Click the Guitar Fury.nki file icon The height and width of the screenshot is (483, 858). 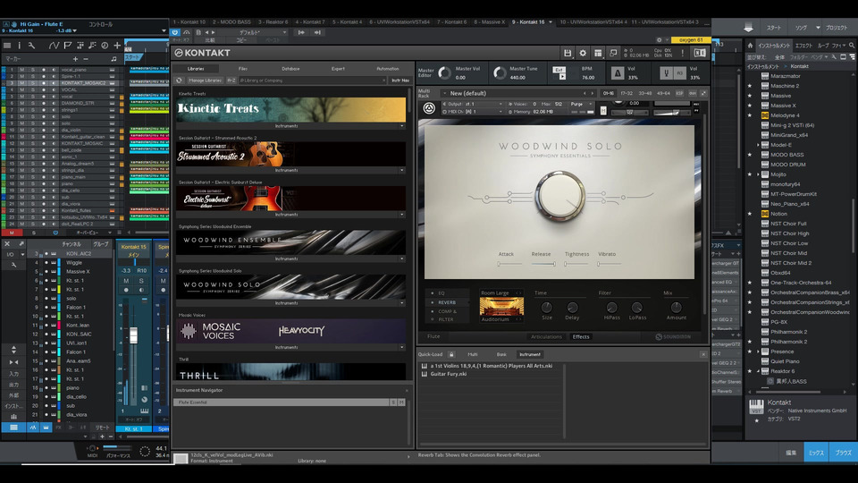424,374
